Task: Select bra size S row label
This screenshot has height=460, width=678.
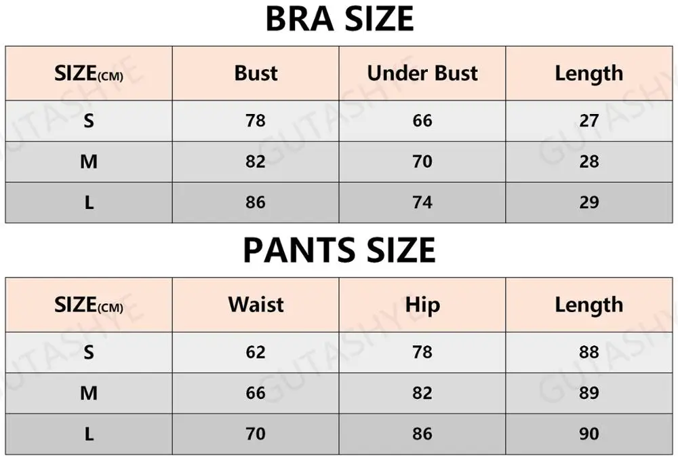Action: coord(89,121)
